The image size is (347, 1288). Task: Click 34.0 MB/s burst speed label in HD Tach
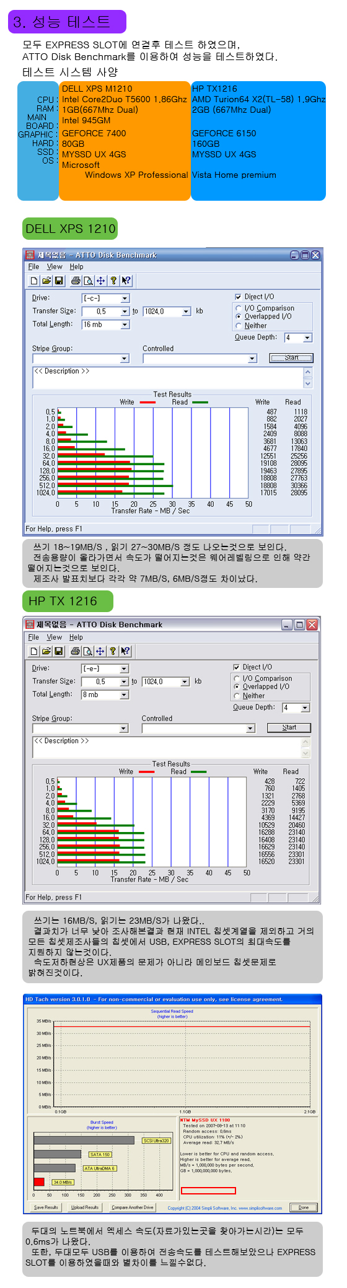(x=63, y=1182)
